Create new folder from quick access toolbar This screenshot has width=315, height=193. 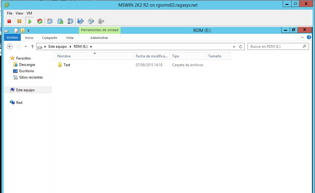[22, 30]
